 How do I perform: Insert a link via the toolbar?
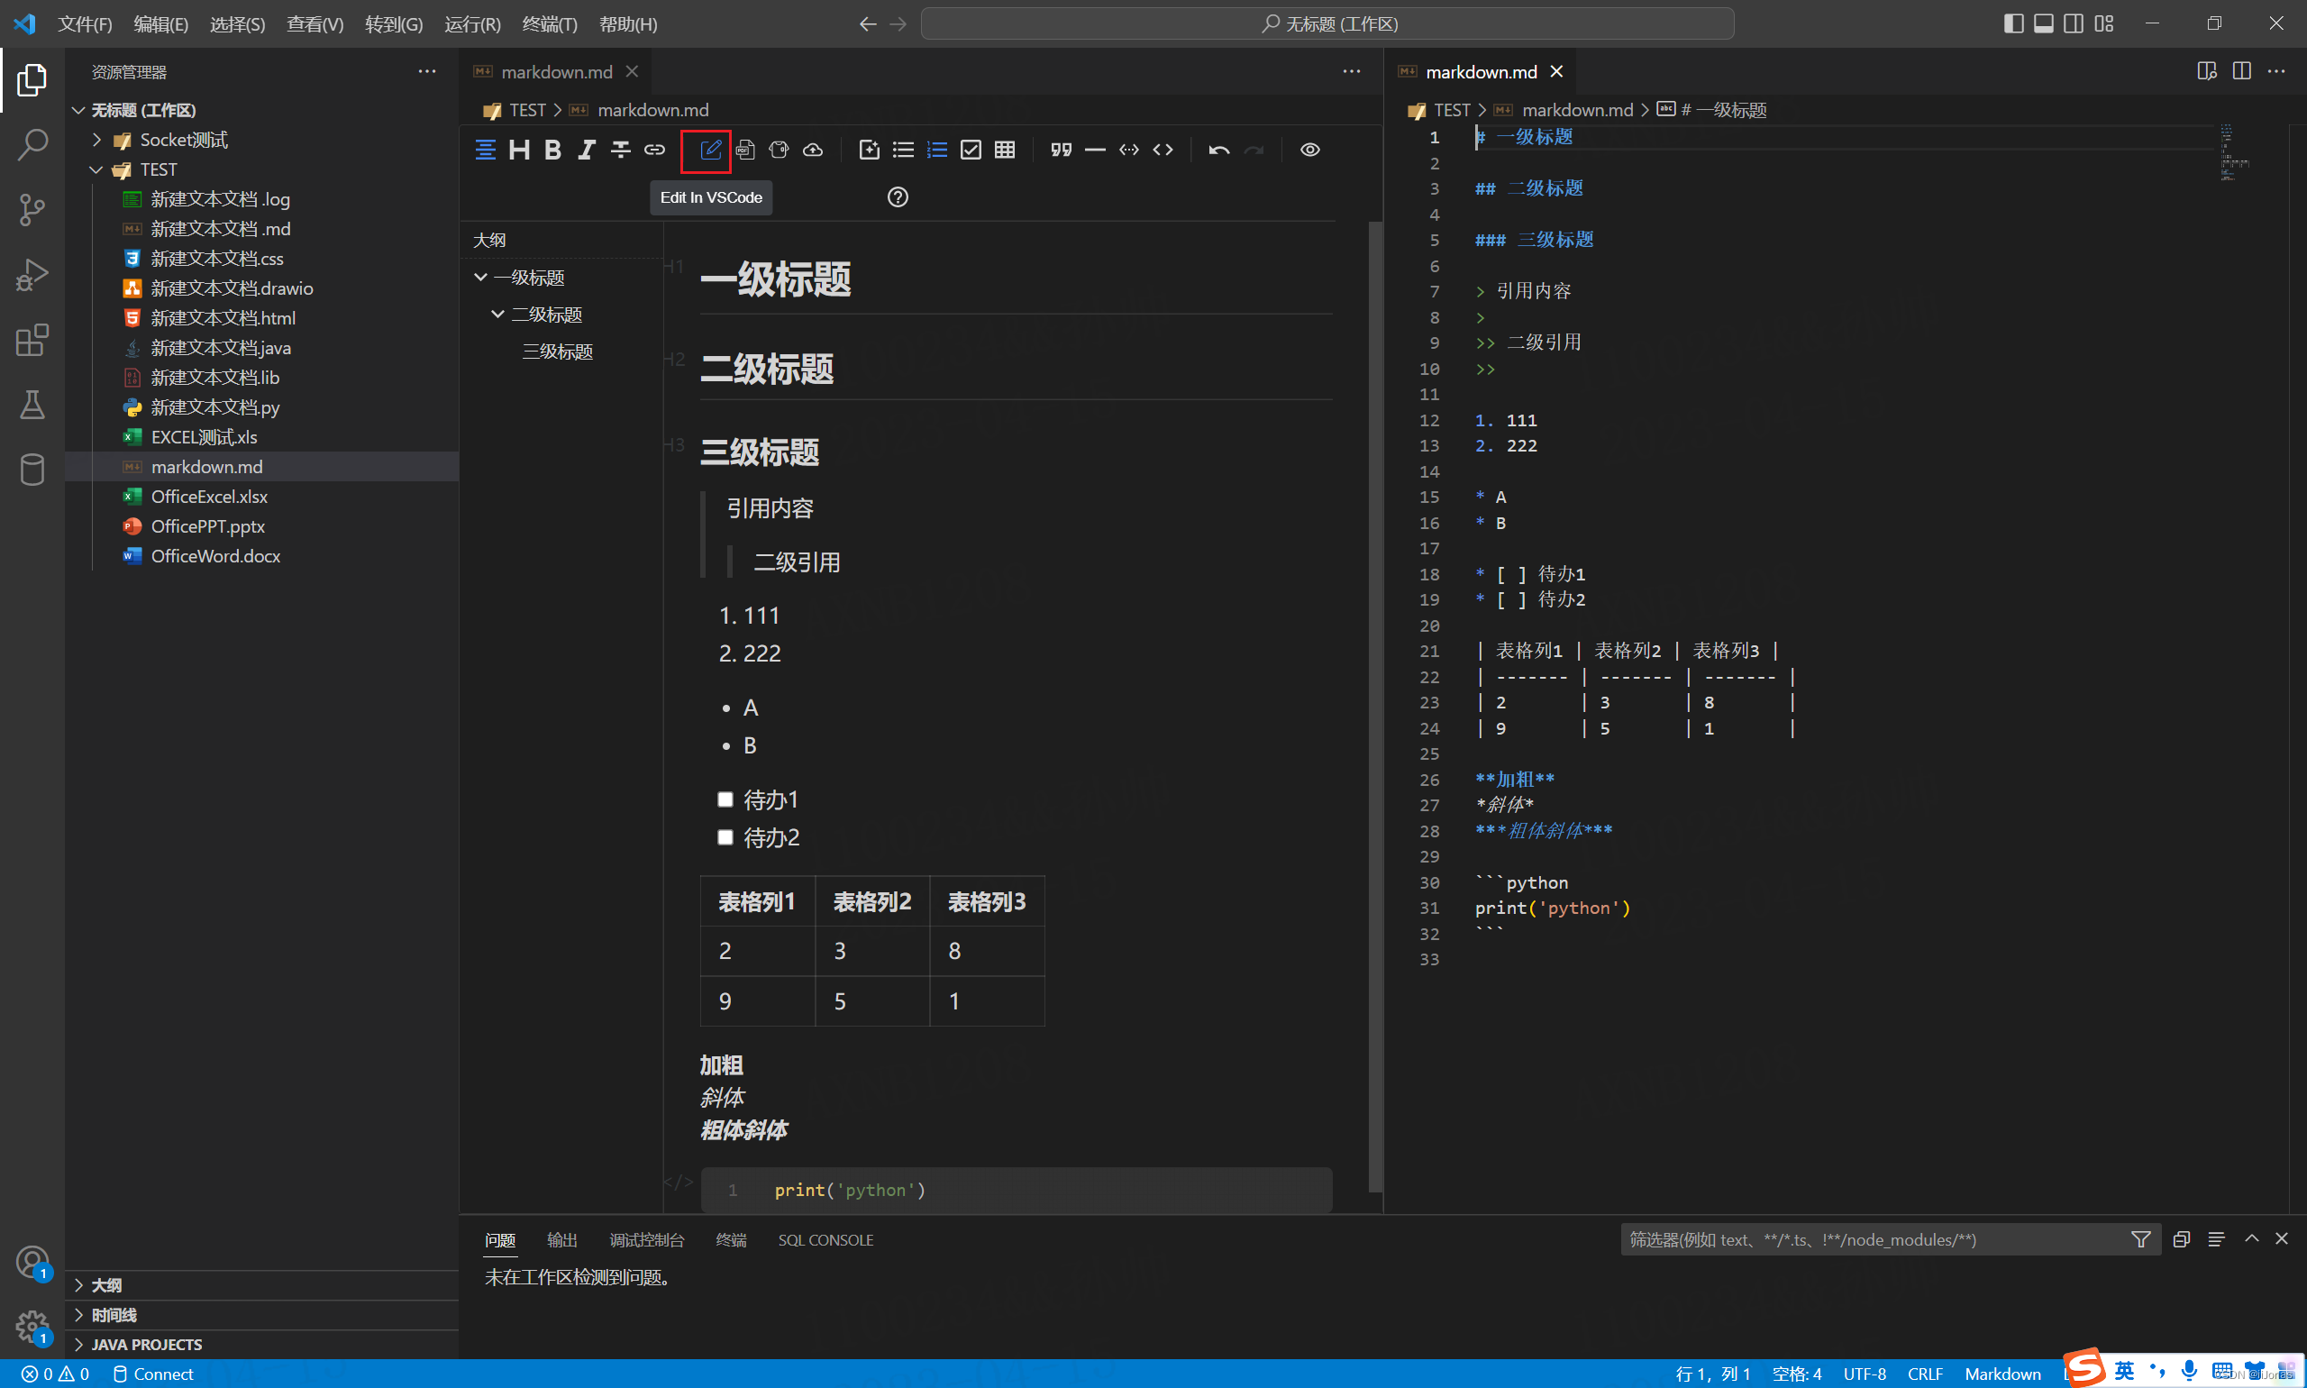click(654, 150)
